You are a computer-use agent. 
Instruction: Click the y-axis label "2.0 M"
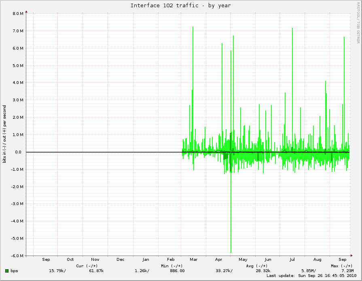point(18,117)
